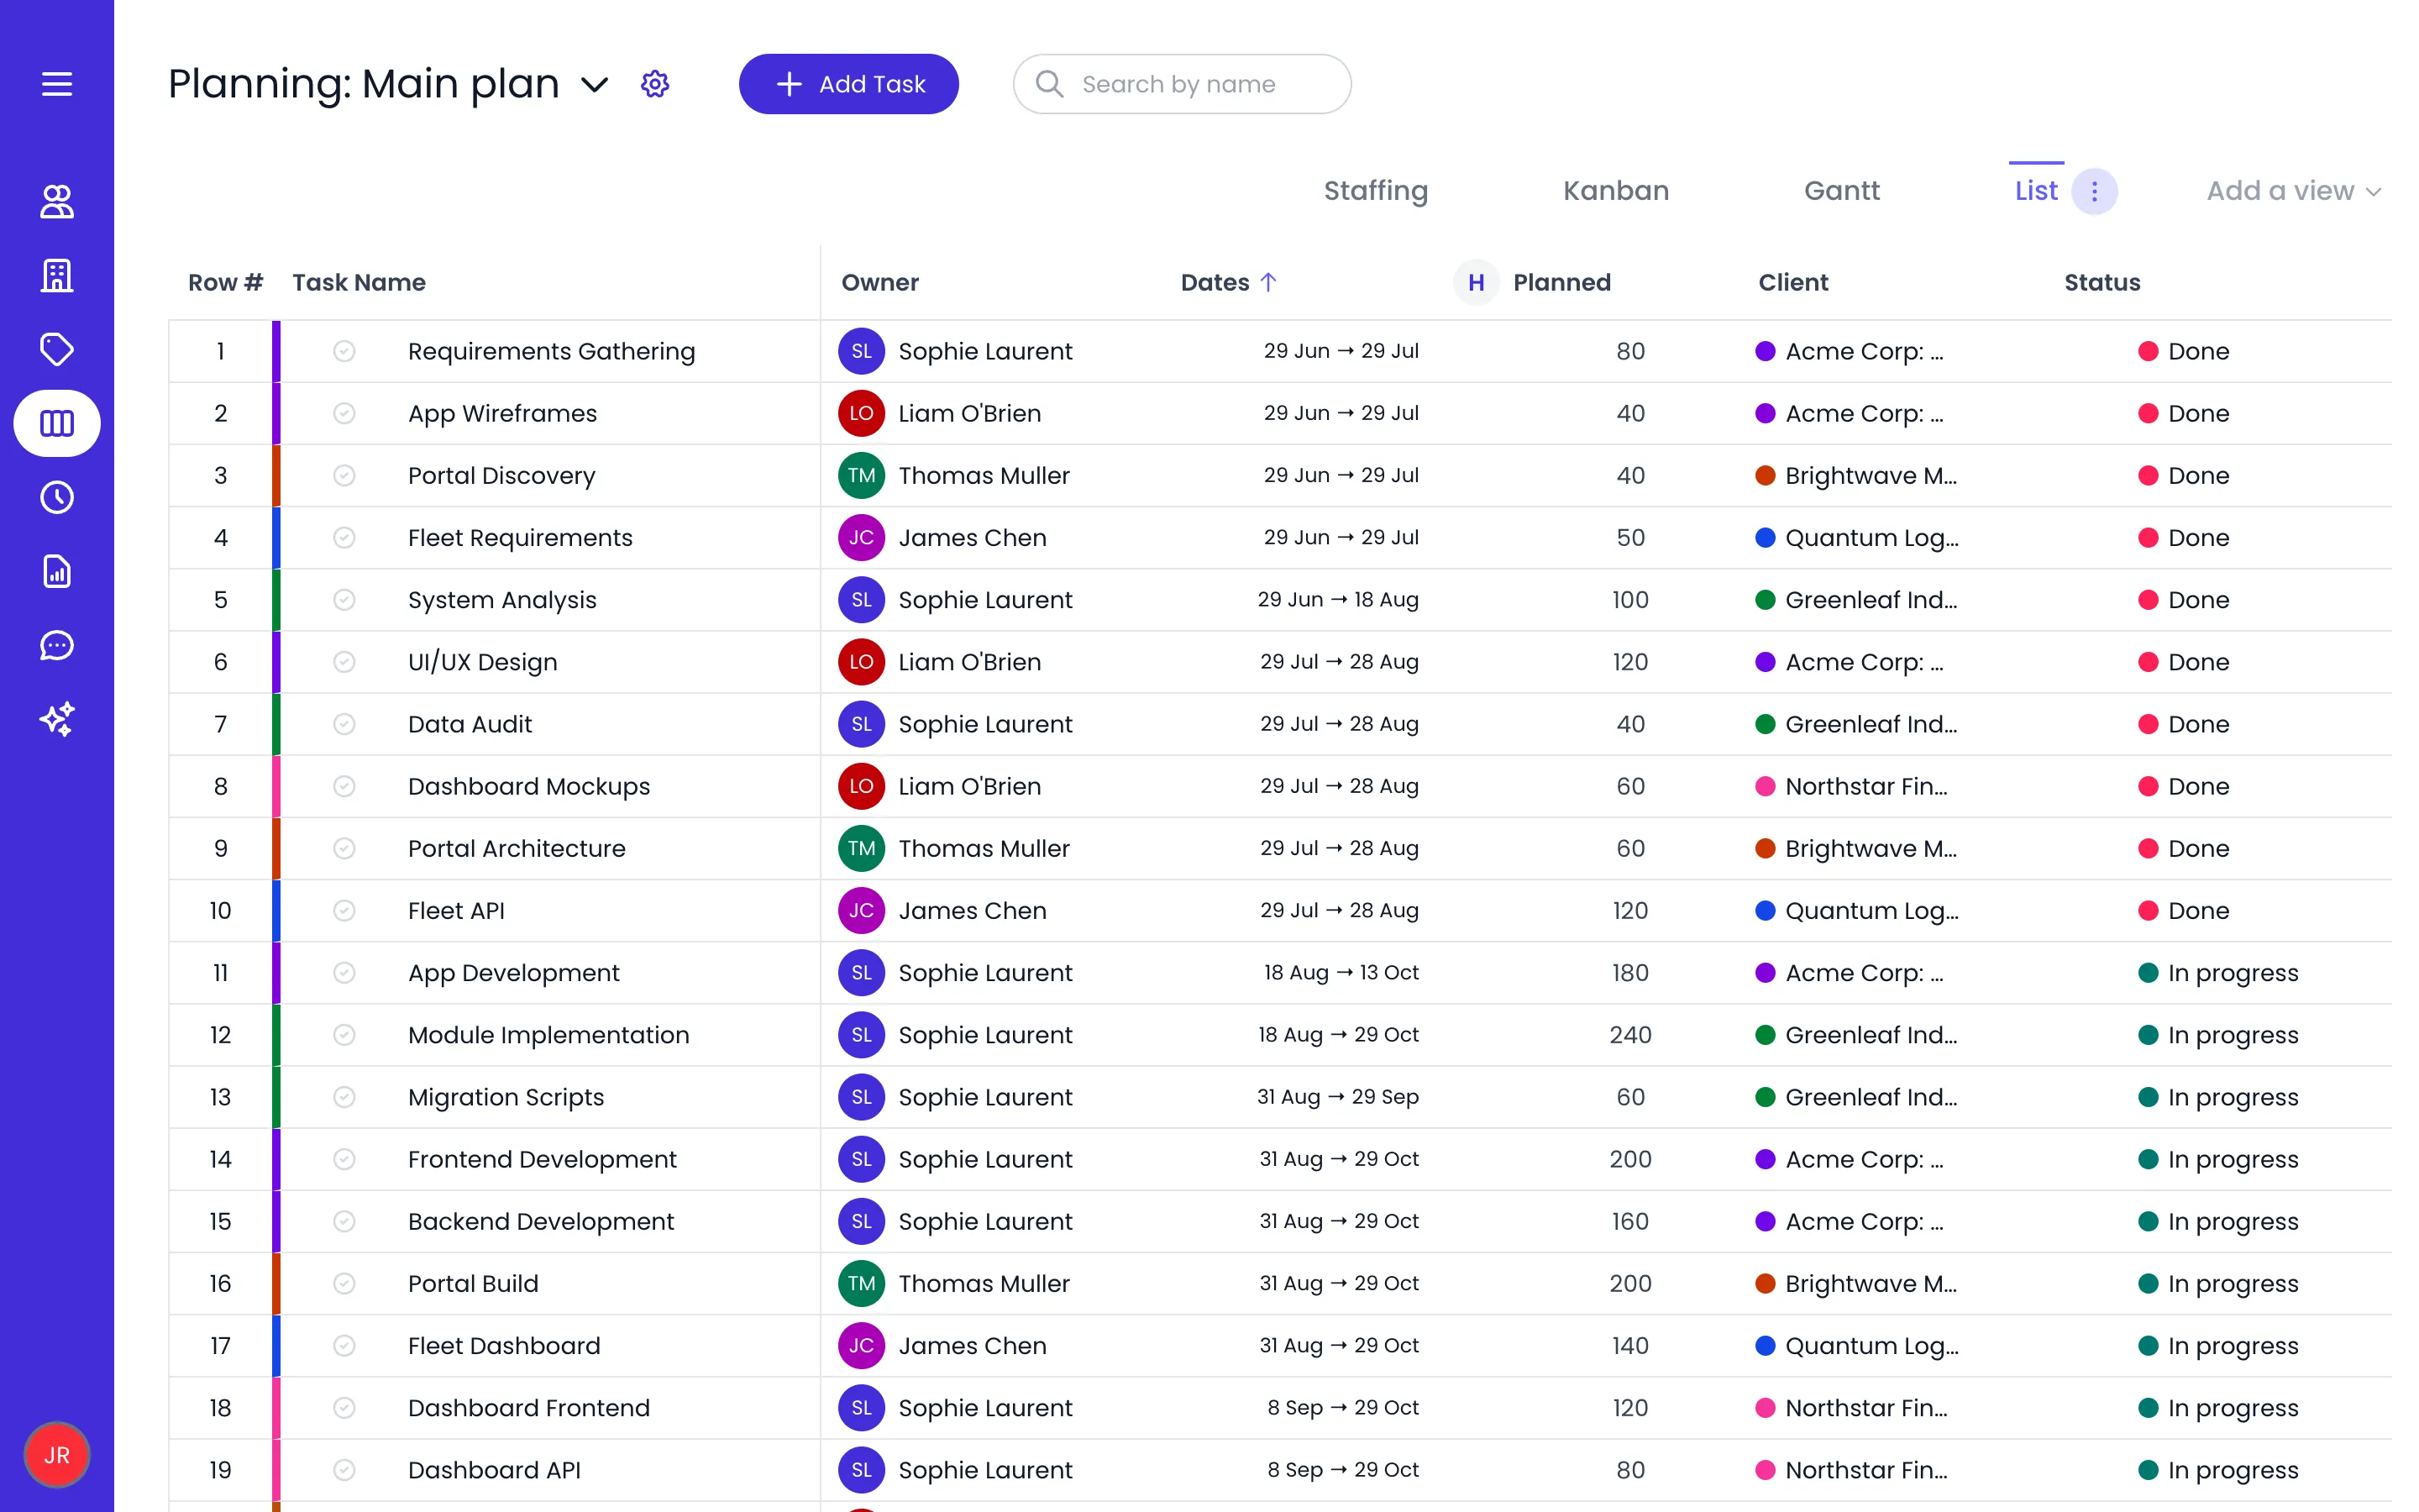This screenshot has width=2419, height=1512.
Task: Open the clock timesheet icon in sidebar
Action: click(x=57, y=497)
